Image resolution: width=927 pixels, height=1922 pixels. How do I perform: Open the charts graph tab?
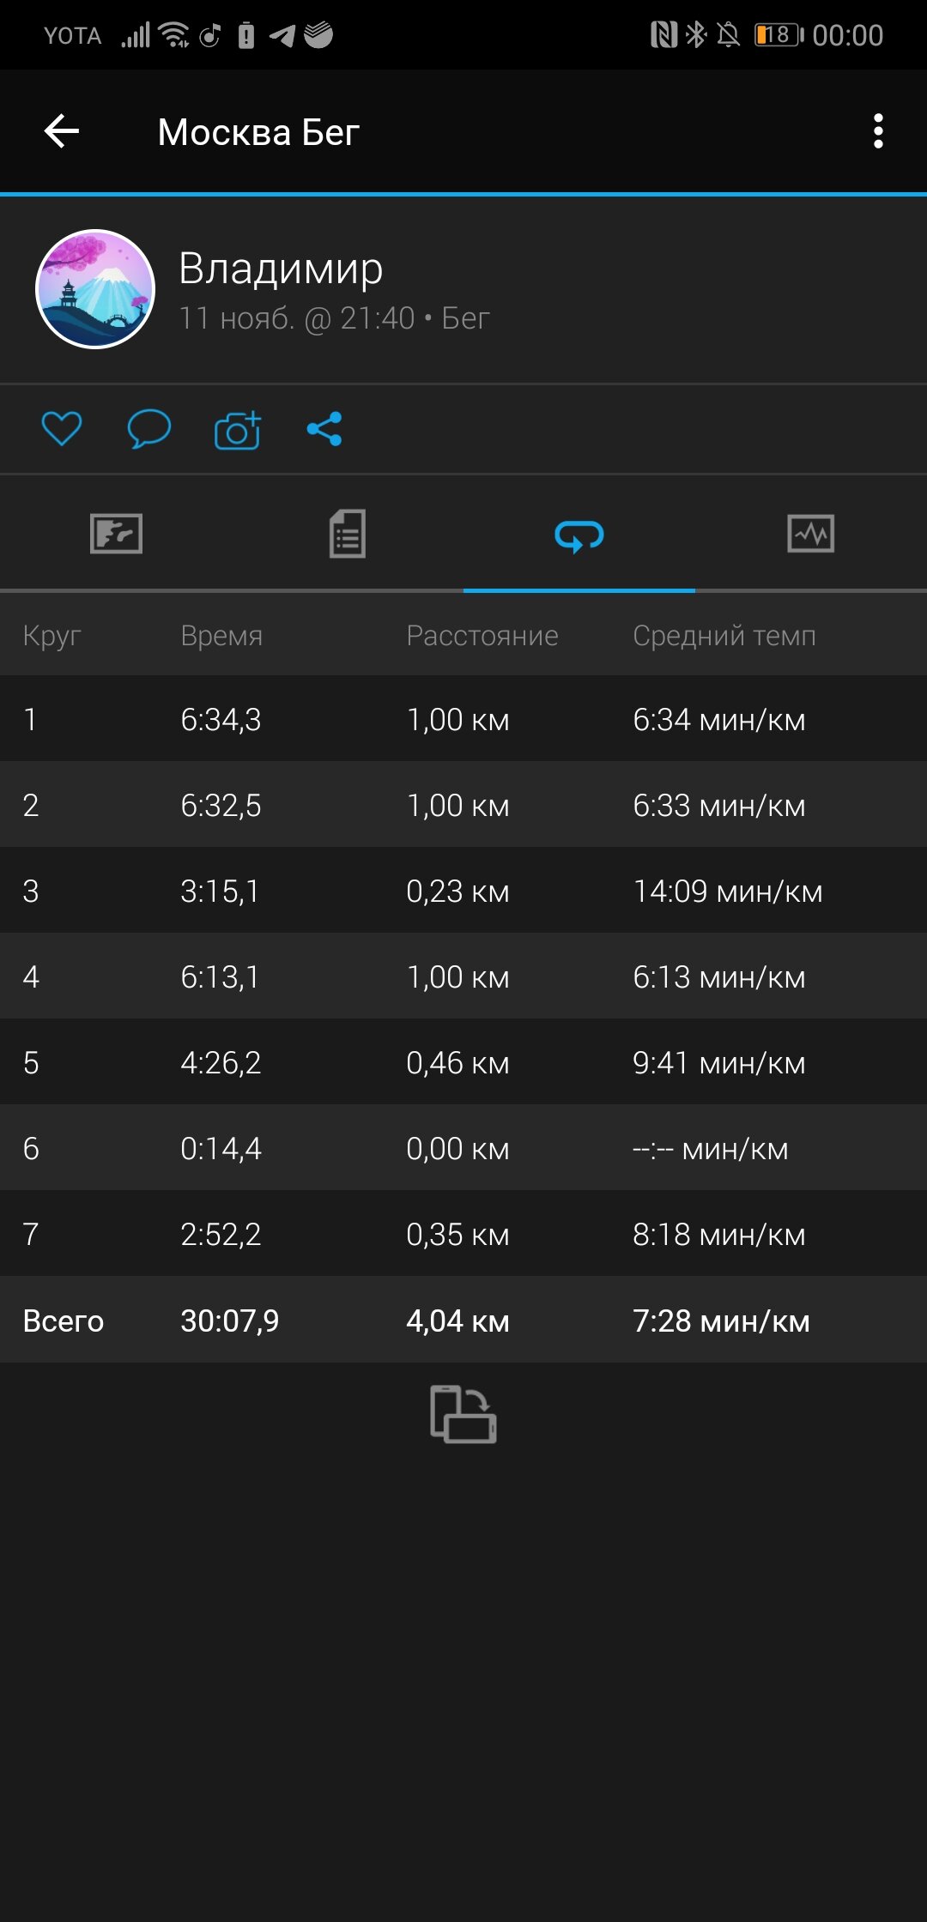[811, 534]
